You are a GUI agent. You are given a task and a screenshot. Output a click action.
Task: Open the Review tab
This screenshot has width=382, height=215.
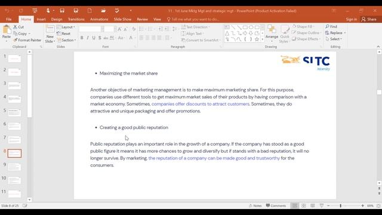click(x=142, y=19)
